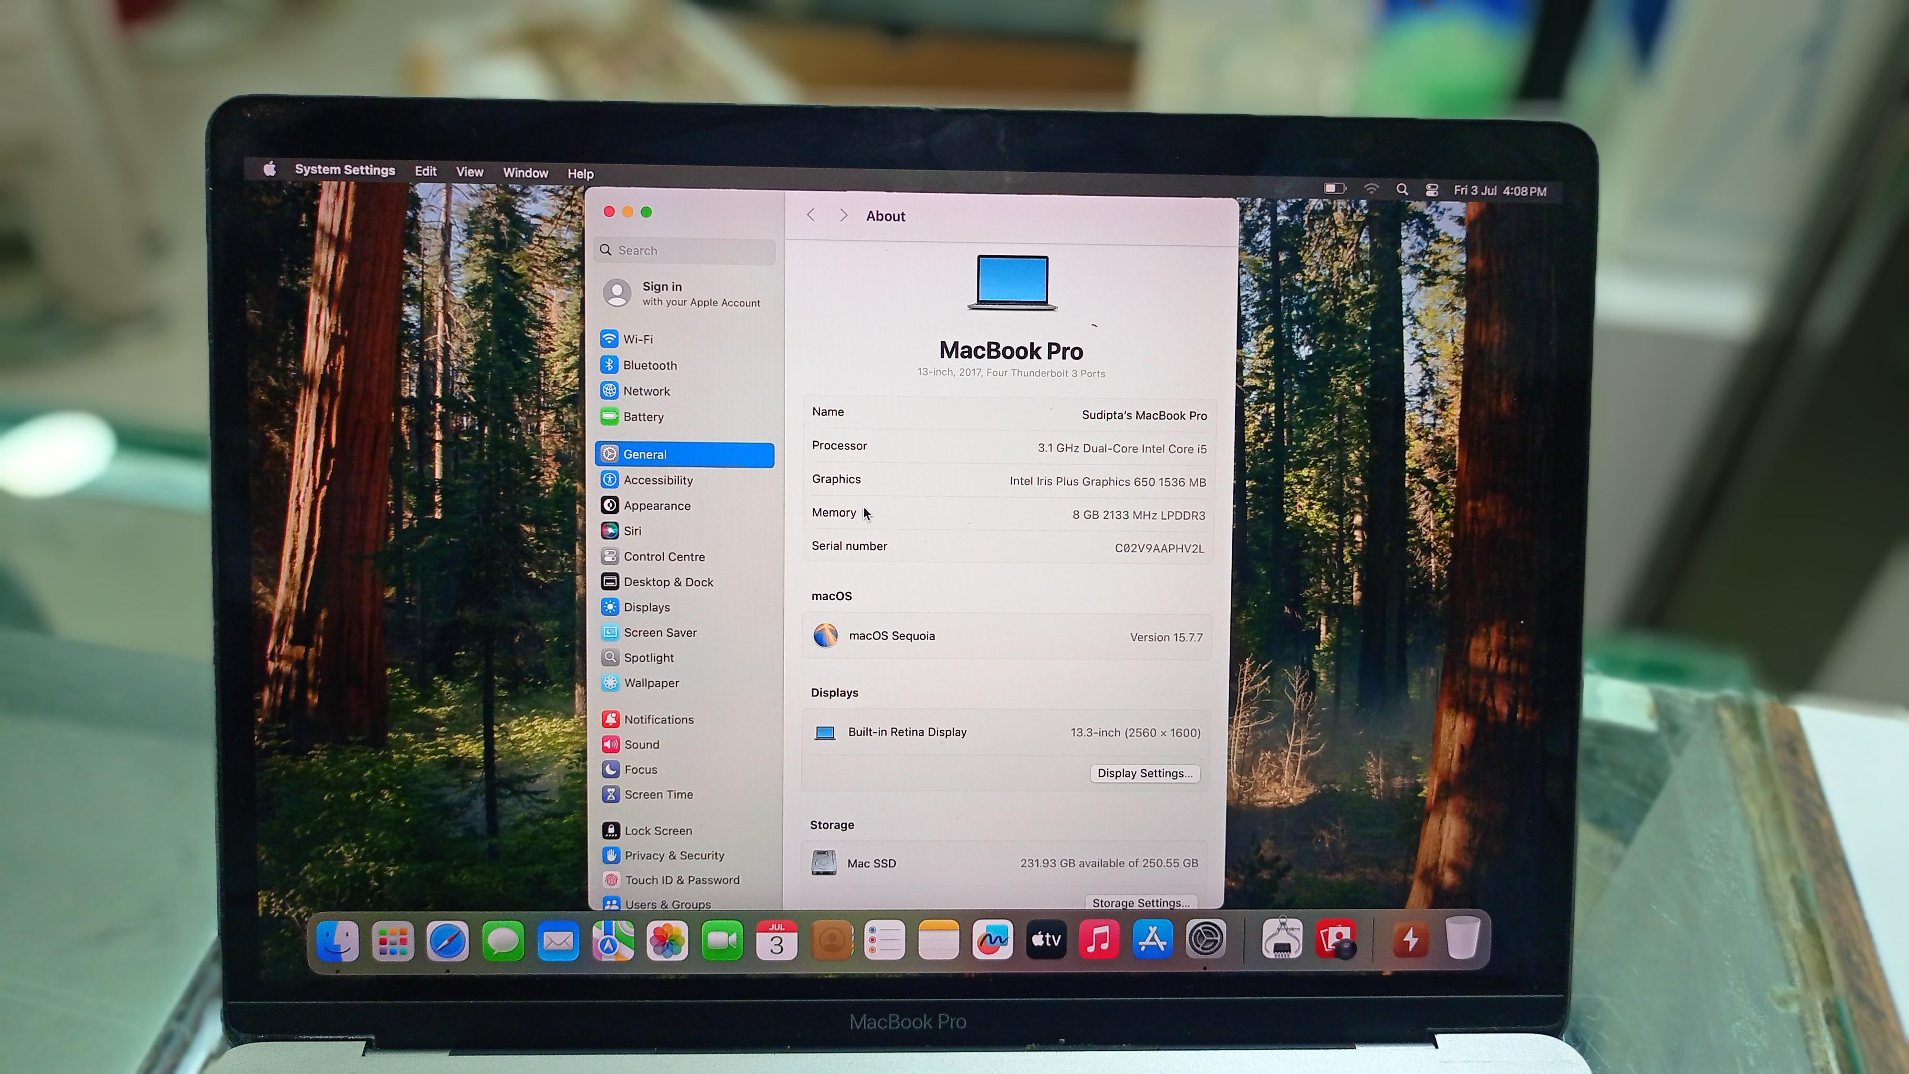Open Displays in the sidebar
1909x1074 pixels.
point(685,607)
